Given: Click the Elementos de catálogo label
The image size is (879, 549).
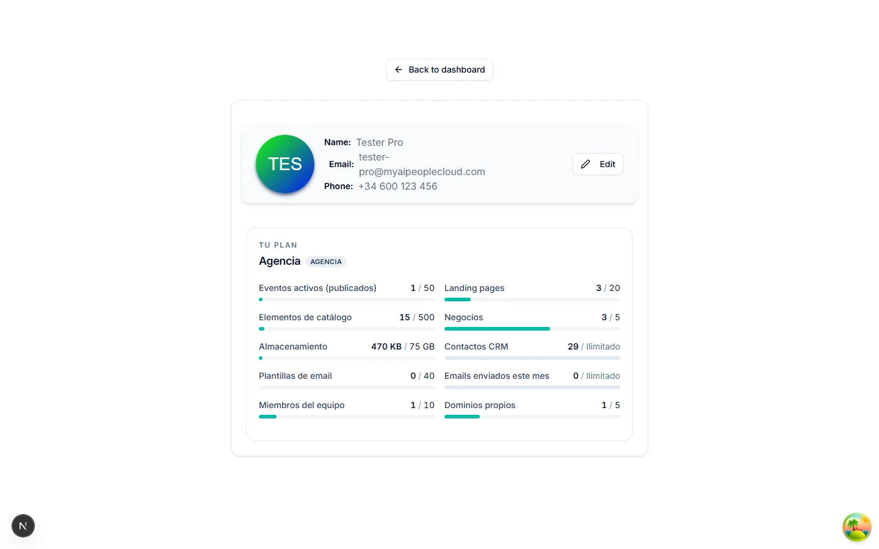Looking at the screenshot, I should pyautogui.click(x=305, y=317).
